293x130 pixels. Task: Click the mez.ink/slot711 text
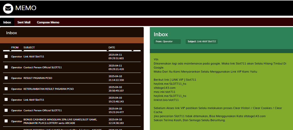click(165, 92)
